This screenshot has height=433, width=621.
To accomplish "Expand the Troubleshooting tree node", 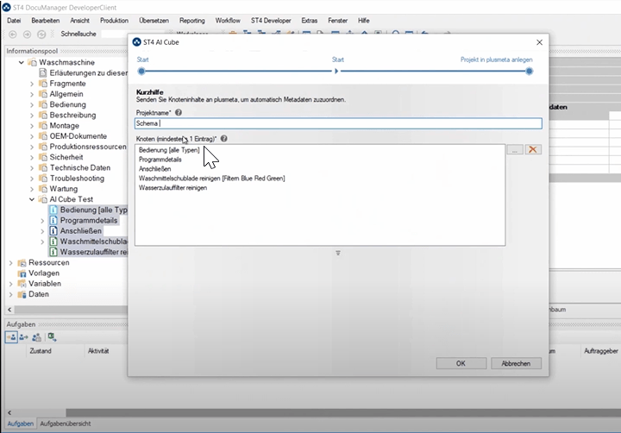I will (x=32, y=179).
